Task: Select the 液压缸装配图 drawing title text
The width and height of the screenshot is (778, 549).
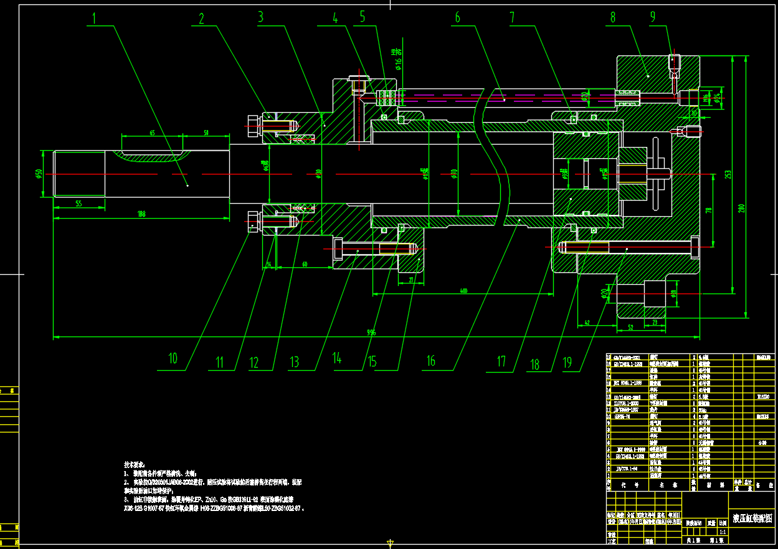Action: (x=752, y=518)
